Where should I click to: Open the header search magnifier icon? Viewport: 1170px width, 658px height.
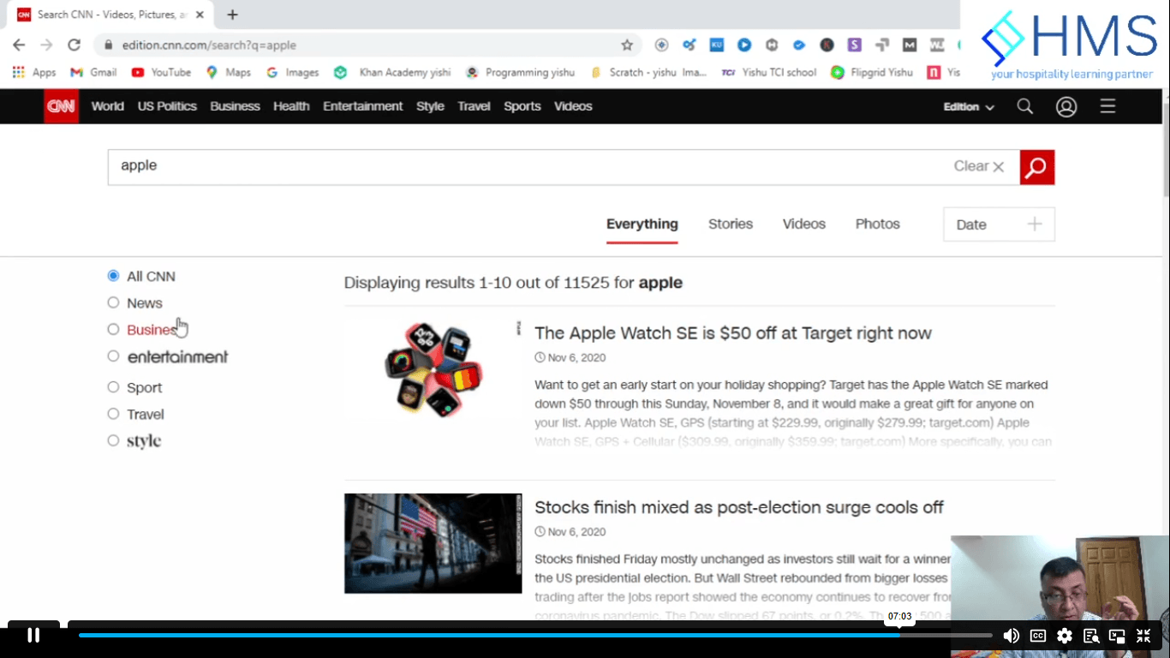tap(1024, 106)
